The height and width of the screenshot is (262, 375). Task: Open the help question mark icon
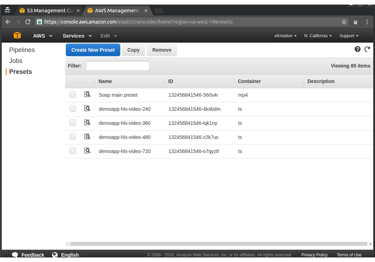point(357,49)
